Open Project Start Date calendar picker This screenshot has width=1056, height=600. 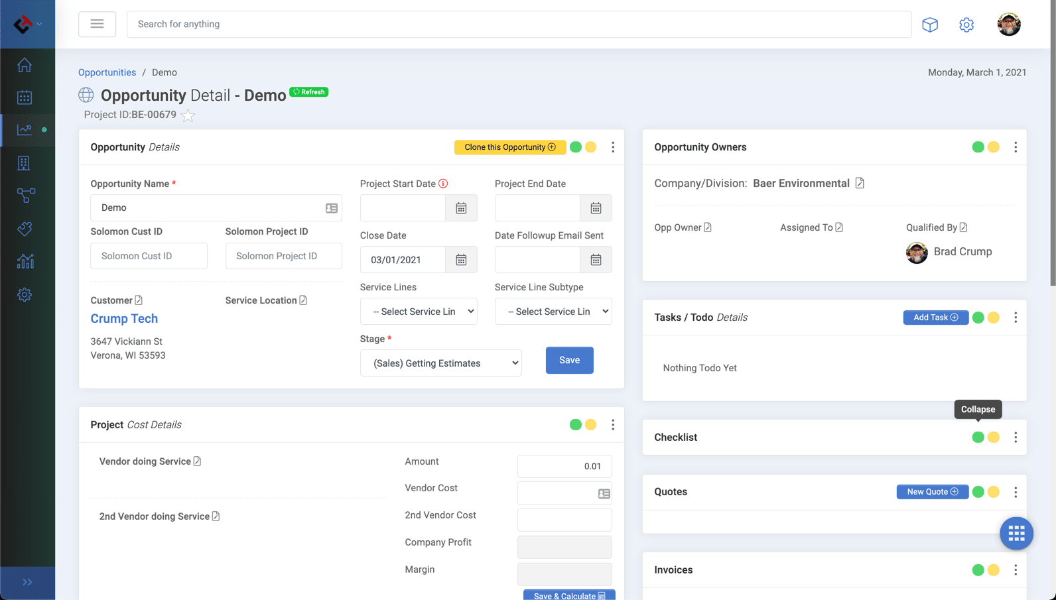click(x=461, y=208)
